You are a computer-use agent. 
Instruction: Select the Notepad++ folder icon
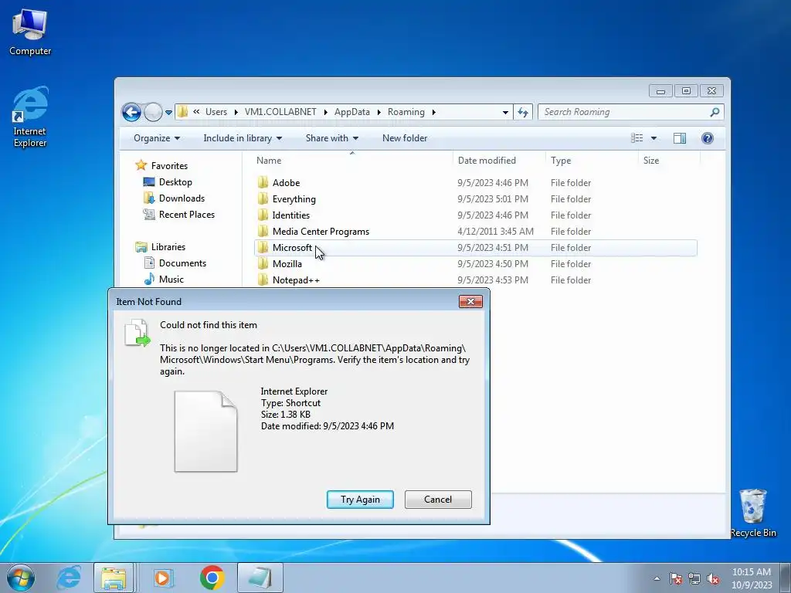[263, 280]
